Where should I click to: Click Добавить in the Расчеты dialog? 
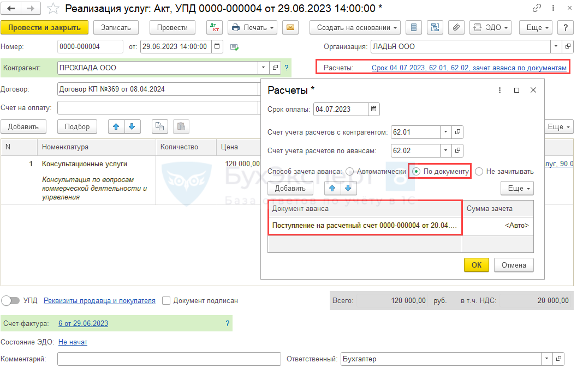(x=290, y=189)
